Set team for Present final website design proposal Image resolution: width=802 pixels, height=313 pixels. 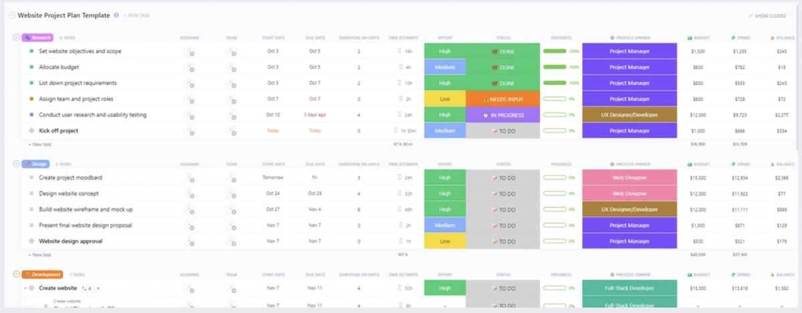click(x=231, y=226)
